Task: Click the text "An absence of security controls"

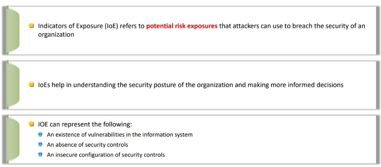Action: tap(87, 144)
